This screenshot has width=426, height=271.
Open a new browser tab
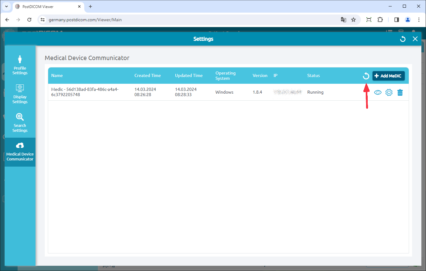pyautogui.click(x=90, y=6)
